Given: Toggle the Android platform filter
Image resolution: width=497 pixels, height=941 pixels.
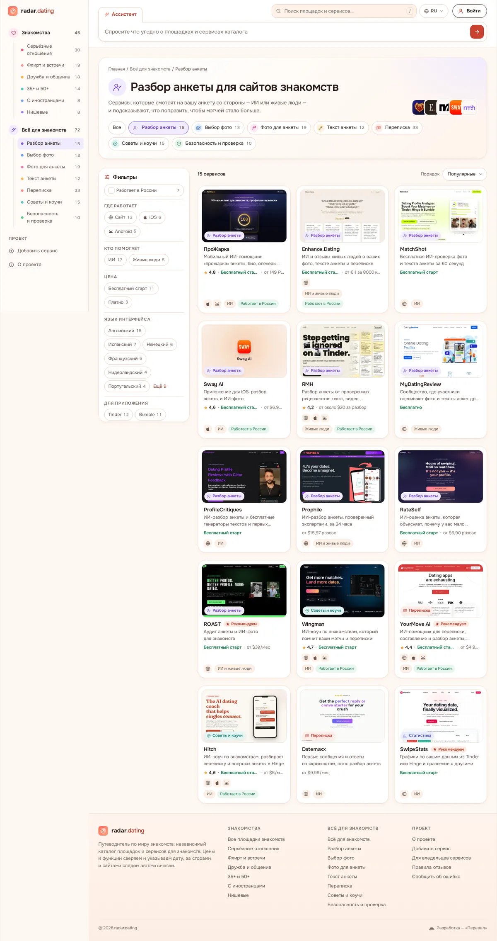Looking at the screenshot, I should [122, 231].
